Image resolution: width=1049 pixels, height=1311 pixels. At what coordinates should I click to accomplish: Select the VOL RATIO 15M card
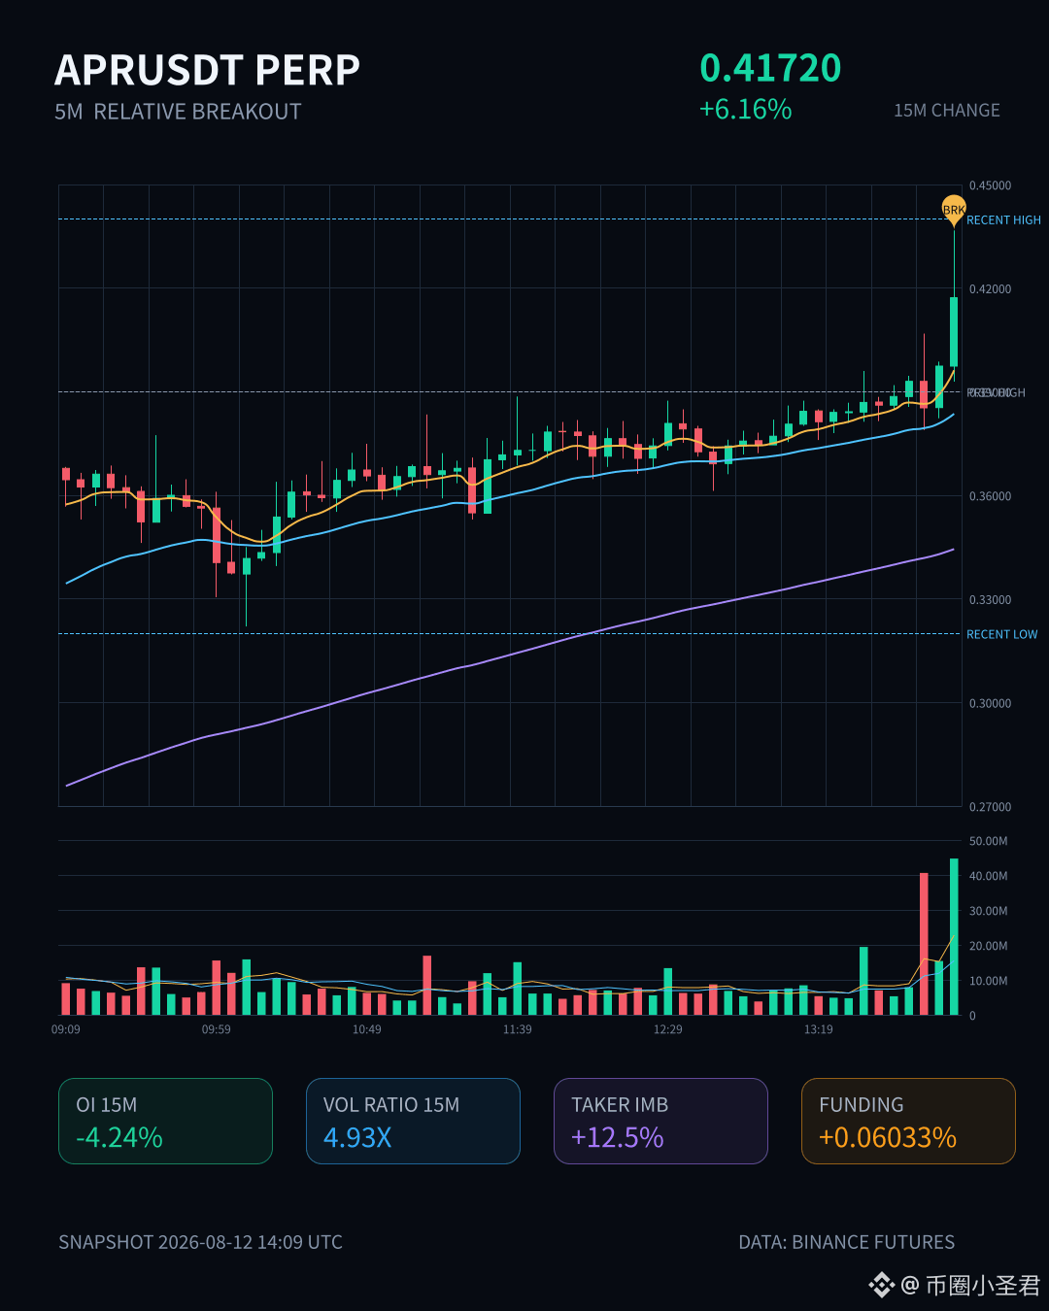point(413,1121)
